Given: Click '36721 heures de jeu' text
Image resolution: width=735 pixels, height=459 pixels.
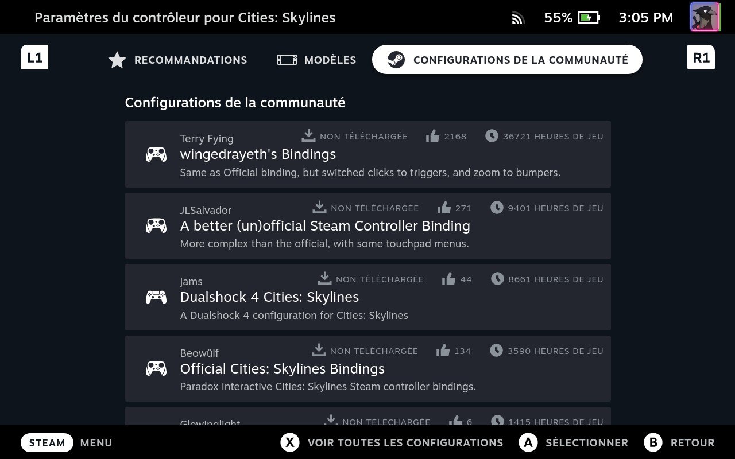Looking at the screenshot, I should [x=553, y=137].
